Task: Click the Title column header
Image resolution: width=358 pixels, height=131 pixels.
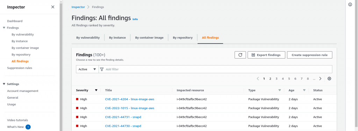Action: [108, 90]
